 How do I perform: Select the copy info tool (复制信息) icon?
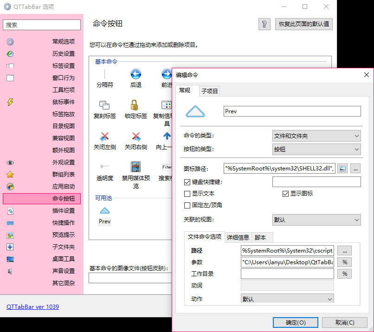coord(167,105)
